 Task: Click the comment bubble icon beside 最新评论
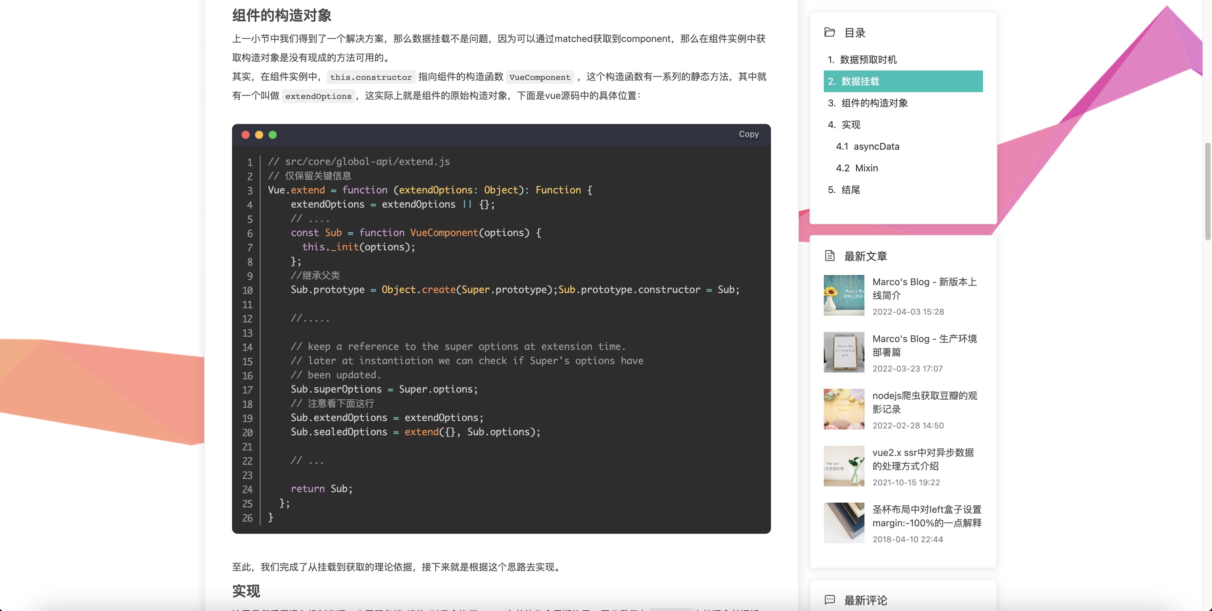(x=830, y=600)
